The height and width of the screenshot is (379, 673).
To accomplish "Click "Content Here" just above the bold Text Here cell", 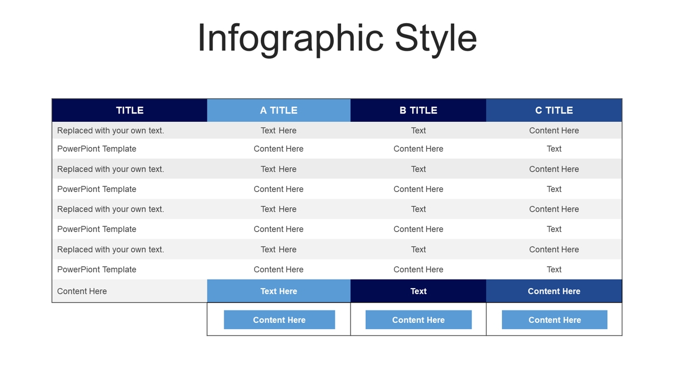I will click(x=279, y=270).
